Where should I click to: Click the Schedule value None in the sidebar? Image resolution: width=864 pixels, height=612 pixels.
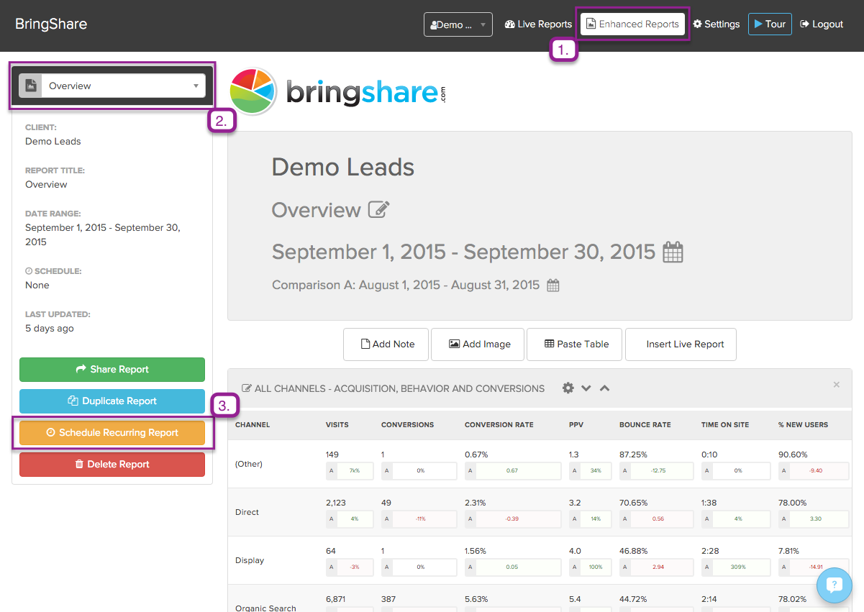[x=37, y=286]
